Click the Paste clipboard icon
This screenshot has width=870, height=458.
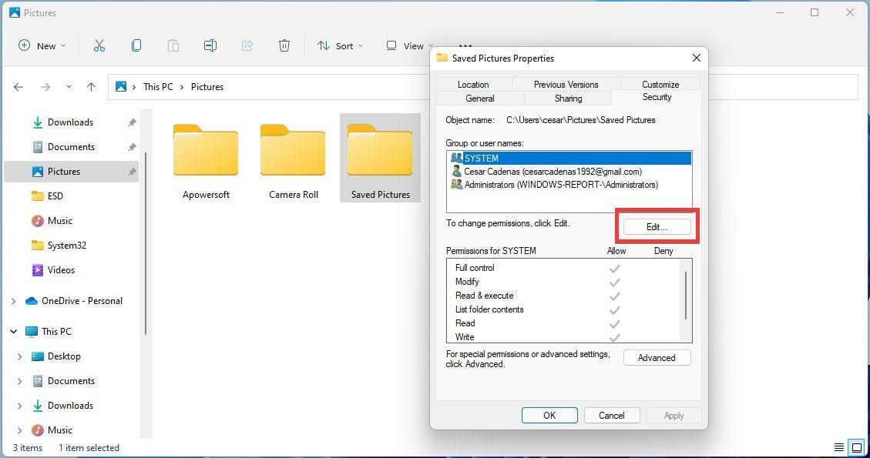coord(173,45)
